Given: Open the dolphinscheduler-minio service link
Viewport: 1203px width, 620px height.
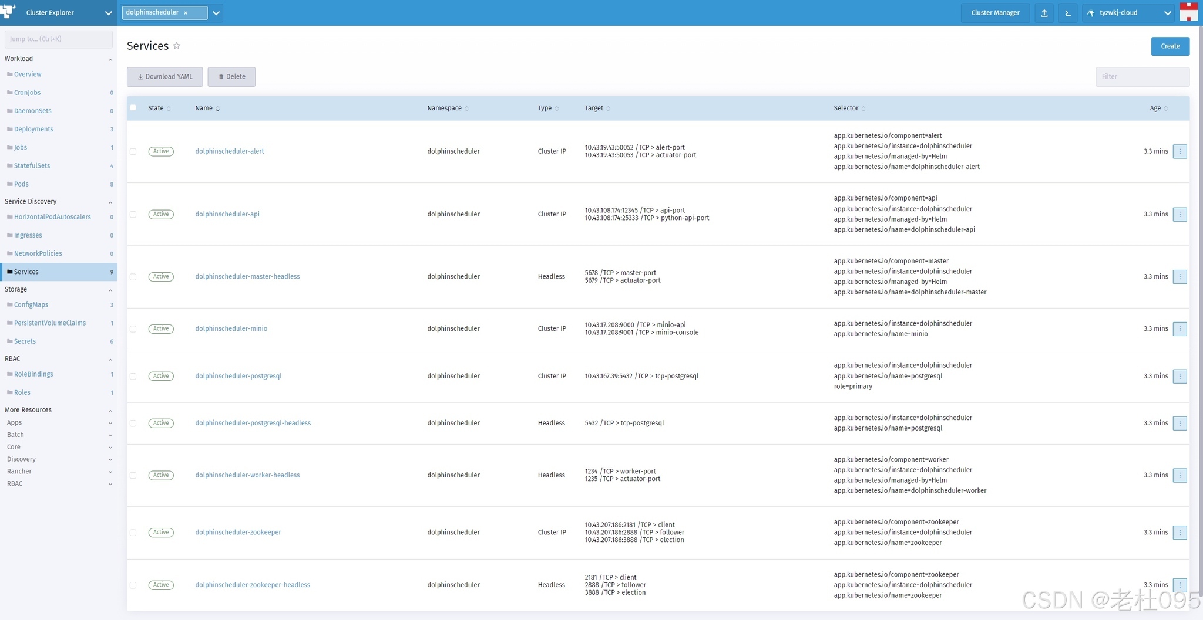Looking at the screenshot, I should (231, 328).
